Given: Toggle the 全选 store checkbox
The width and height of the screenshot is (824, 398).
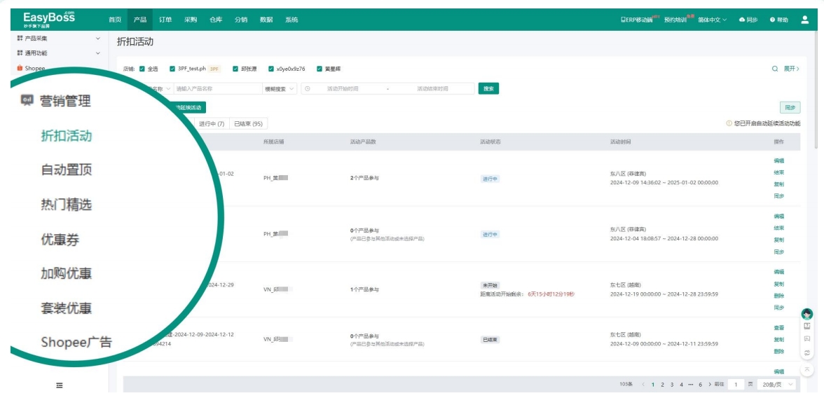Looking at the screenshot, I should click(142, 69).
